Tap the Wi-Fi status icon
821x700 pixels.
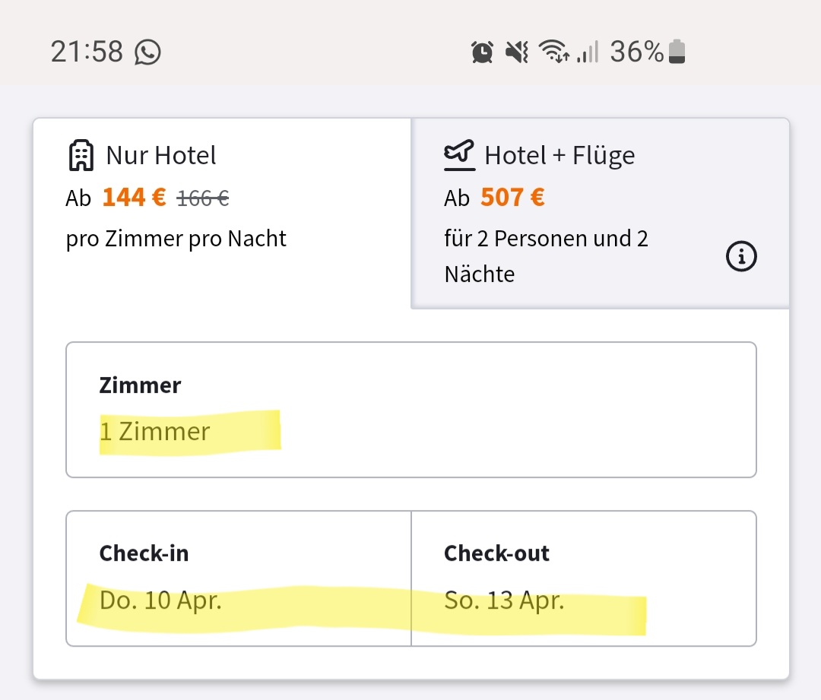coord(554,52)
